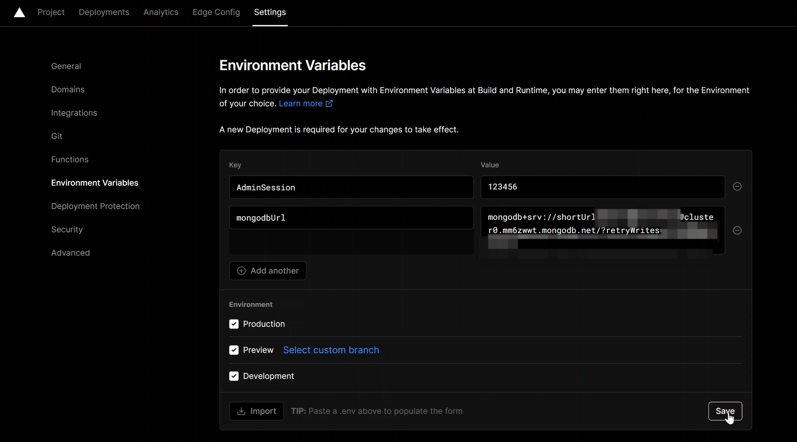The image size is (797, 442).
Task: Go to Security settings
Action: 67,230
